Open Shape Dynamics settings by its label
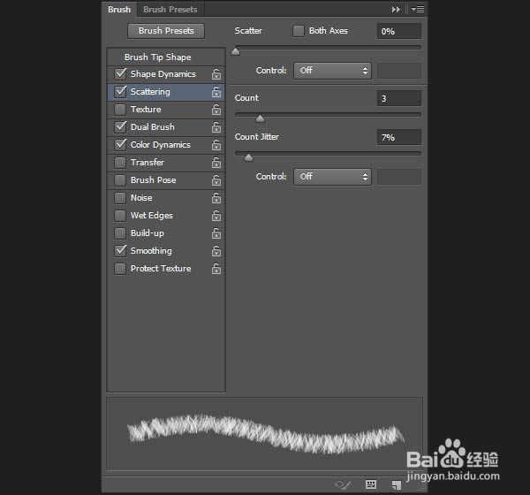530x495 pixels. pyautogui.click(x=163, y=74)
